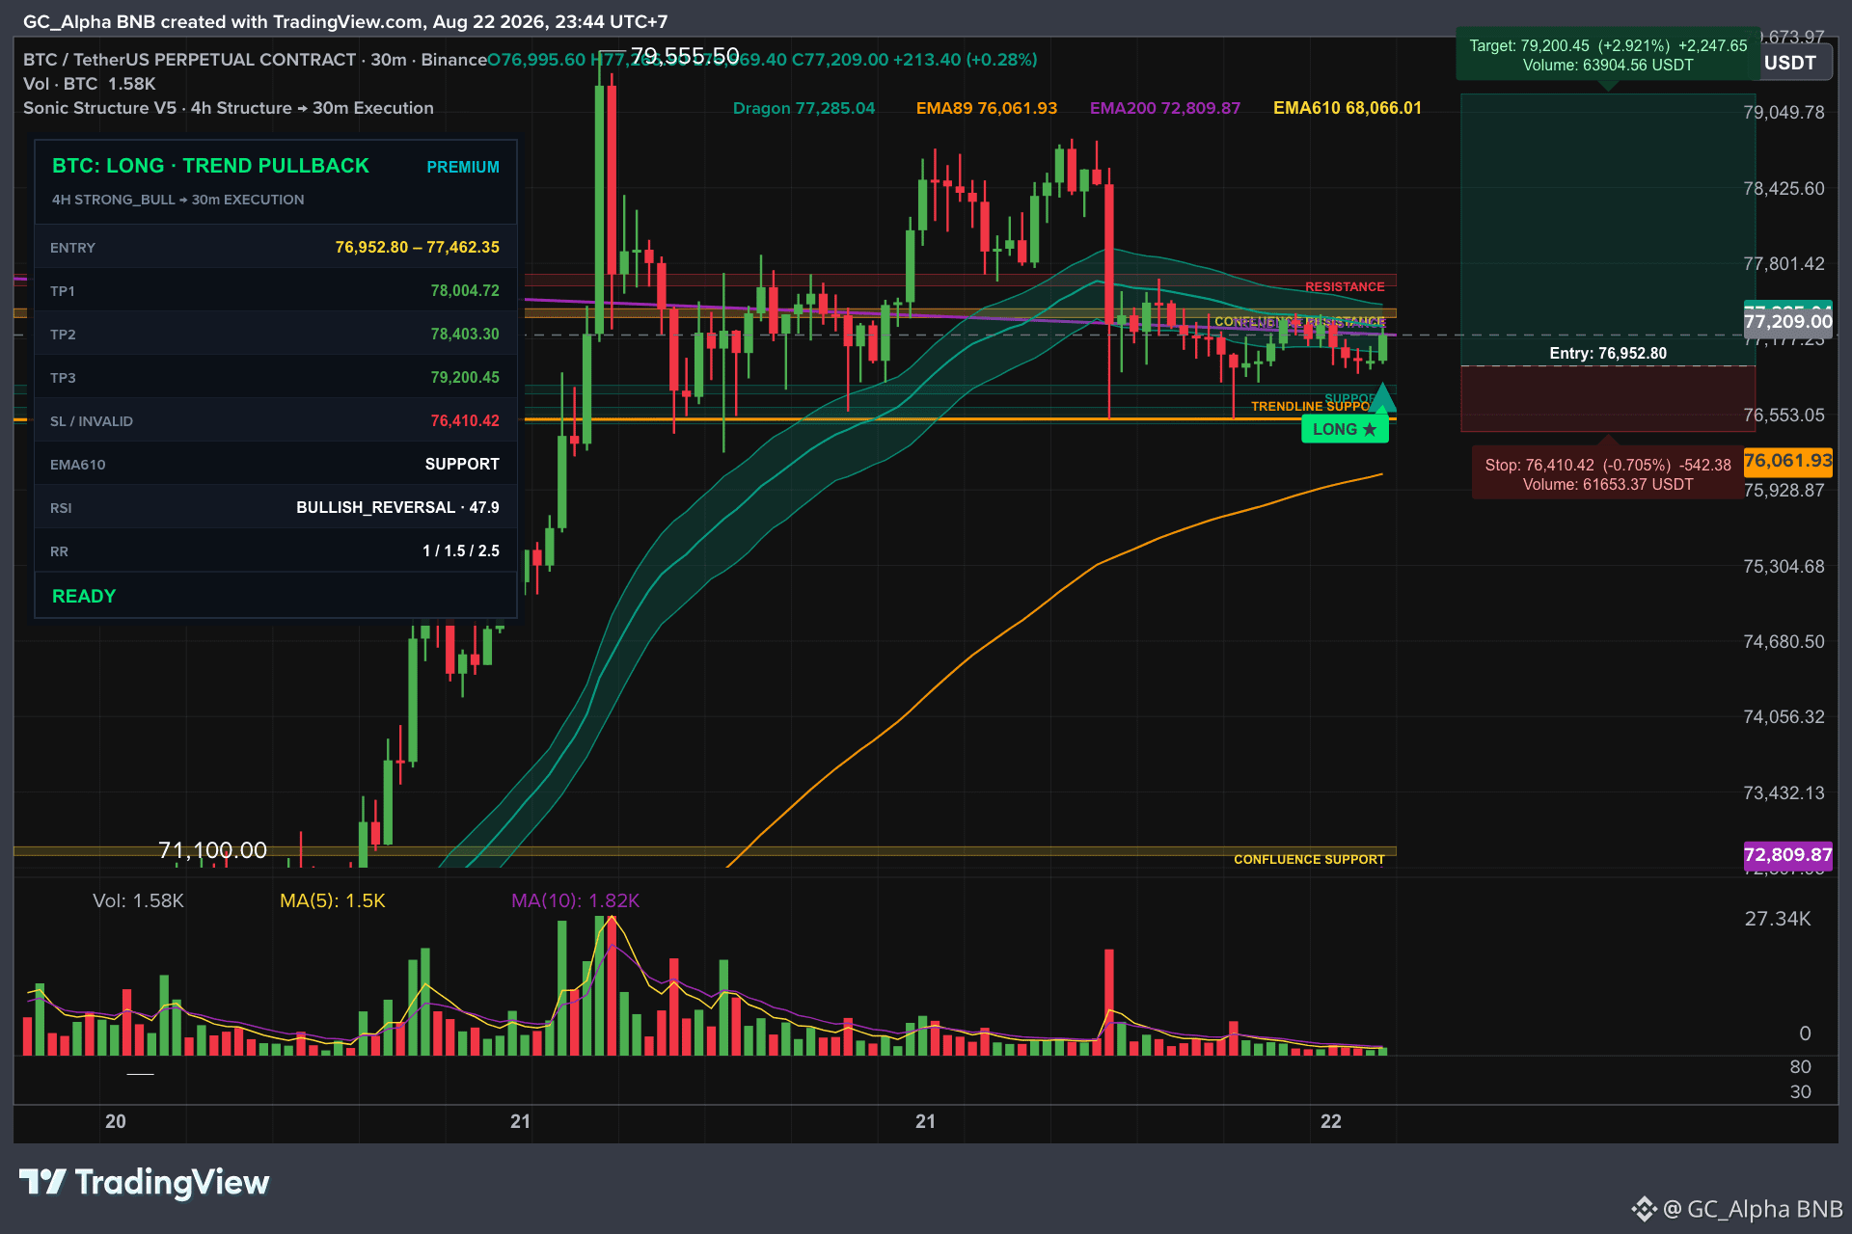
Task: Click the Entry: 76,952.80 position label
Action: point(1608,354)
